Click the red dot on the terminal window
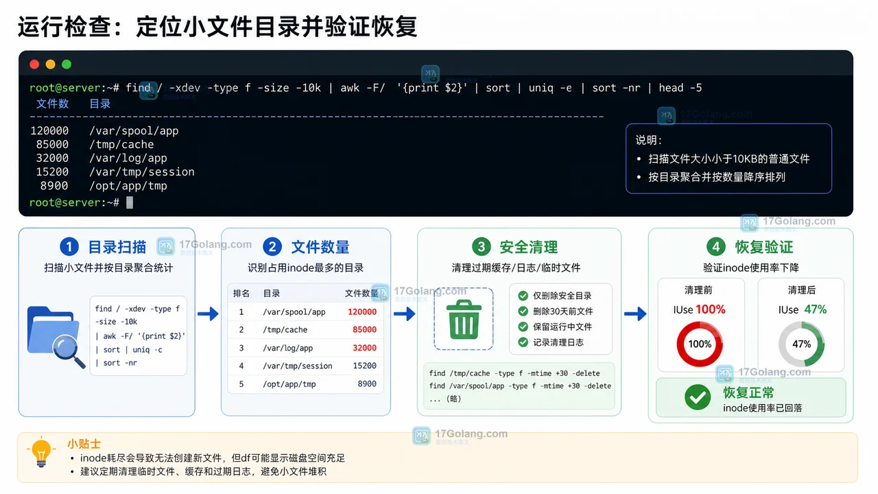Viewport: 878px width, 494px height. click(x=34, y=64)
